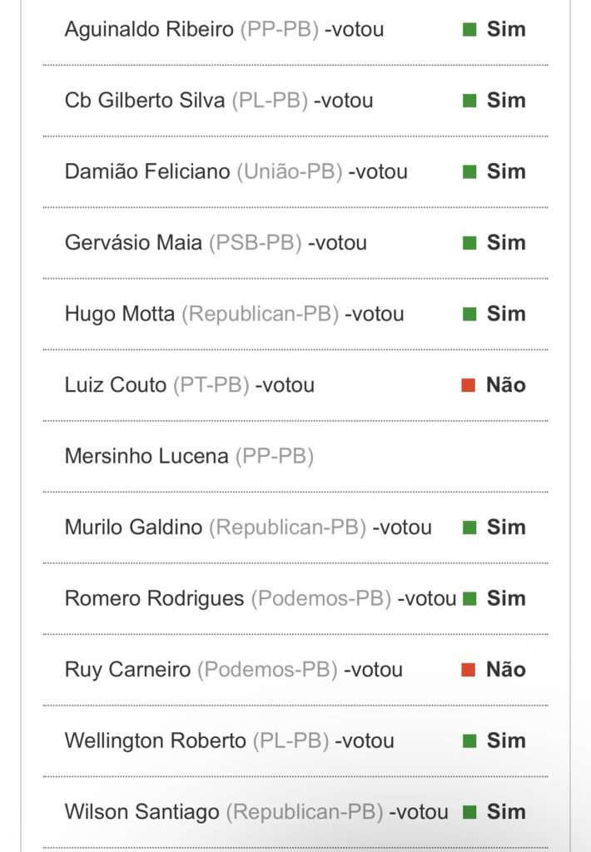Click green square in Hugo Motta's row

[469, 315]
